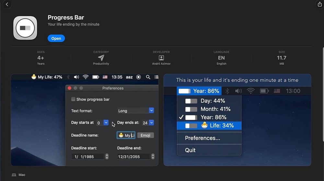Open the Day ends at dropdown
Viewport: 324px width, 181px height.
(148, 123)
